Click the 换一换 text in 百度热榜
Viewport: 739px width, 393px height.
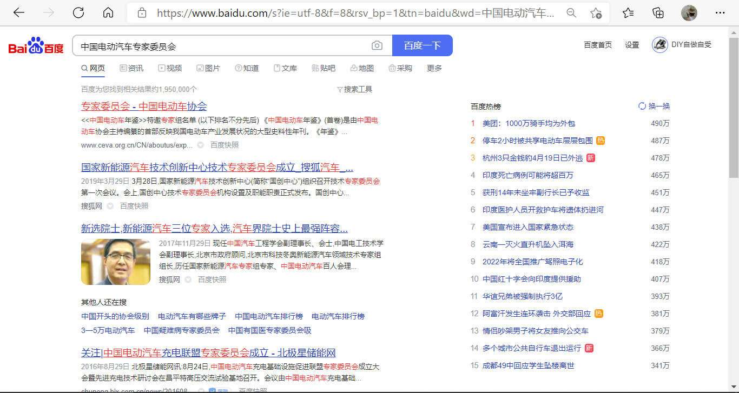659,106
